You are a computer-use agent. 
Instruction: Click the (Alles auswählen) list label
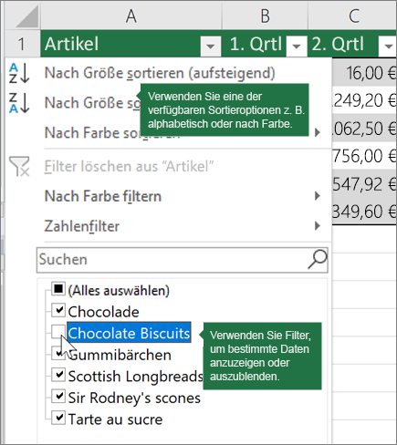click(x=119, y=291)
